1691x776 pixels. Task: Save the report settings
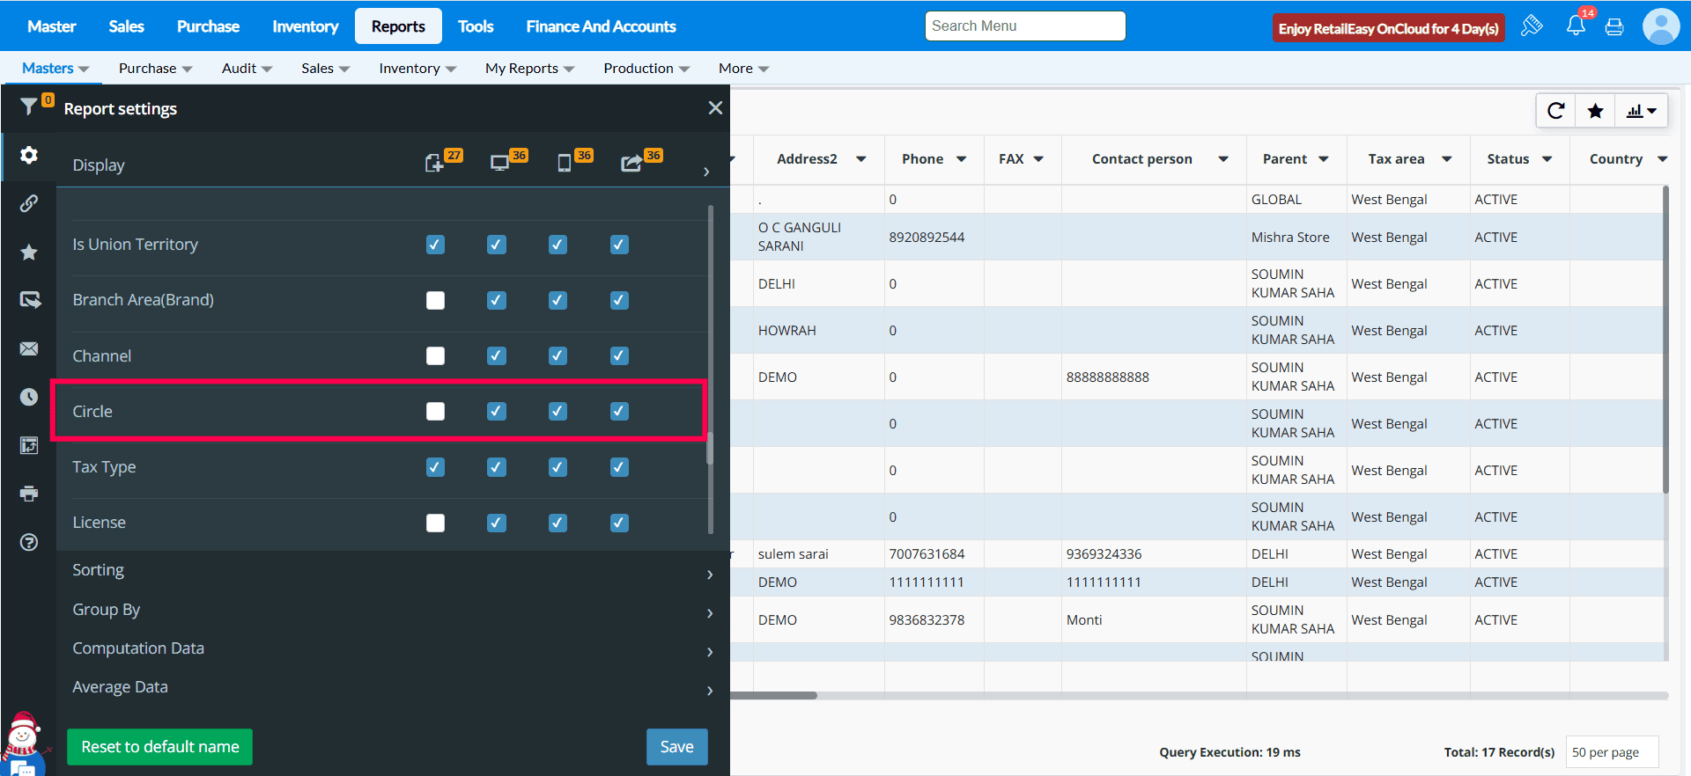pyautogui.click(x=677, y=747)
